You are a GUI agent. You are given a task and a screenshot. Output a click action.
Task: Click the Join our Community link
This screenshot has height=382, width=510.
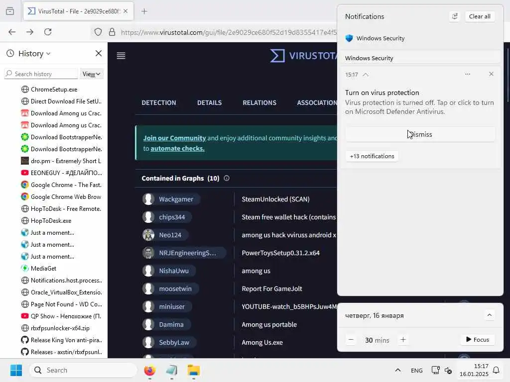[175, 138]
